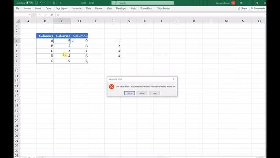Select column F header

coord(112,21)
